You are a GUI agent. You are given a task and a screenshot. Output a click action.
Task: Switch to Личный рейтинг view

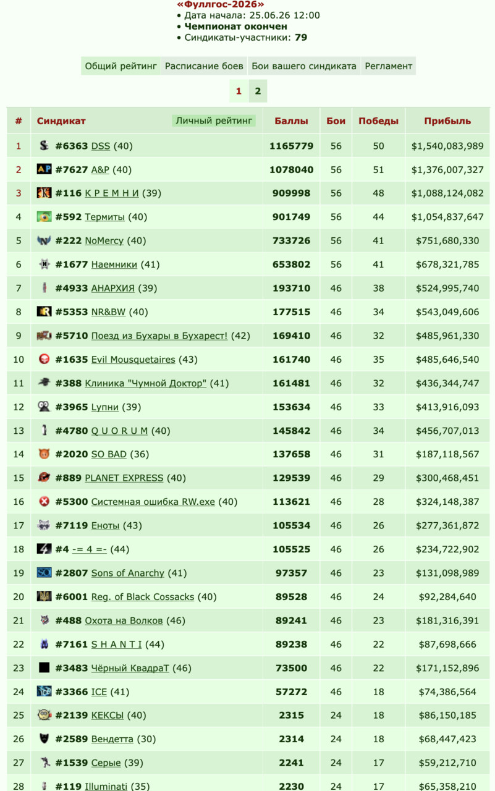point(214,121)
